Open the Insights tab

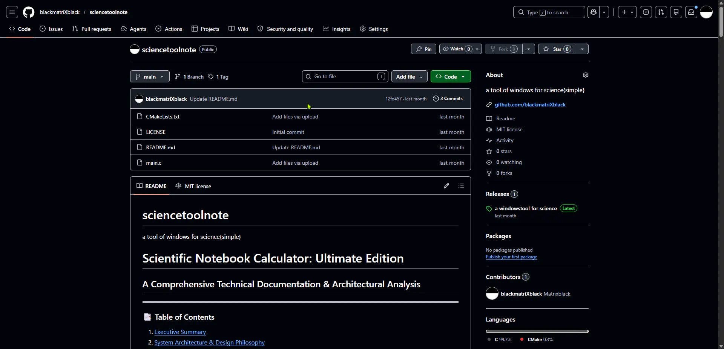point(337,29)
